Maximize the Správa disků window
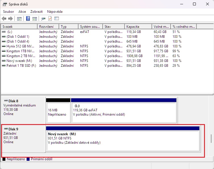Screen dimensions: 214x169 coord(194,4)
